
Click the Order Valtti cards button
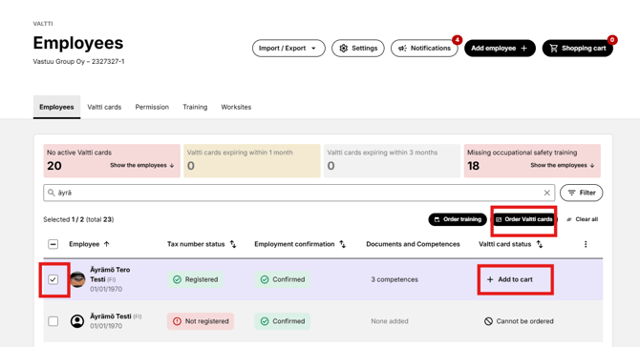pyautogui.click(x=524, y=219)
